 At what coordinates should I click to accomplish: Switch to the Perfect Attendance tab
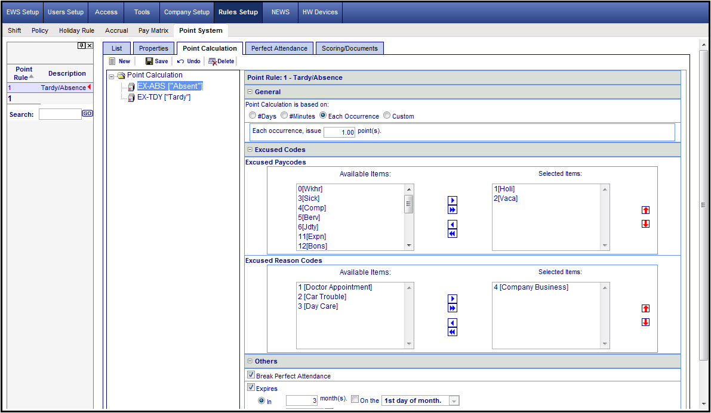click(x=279, y=48)
